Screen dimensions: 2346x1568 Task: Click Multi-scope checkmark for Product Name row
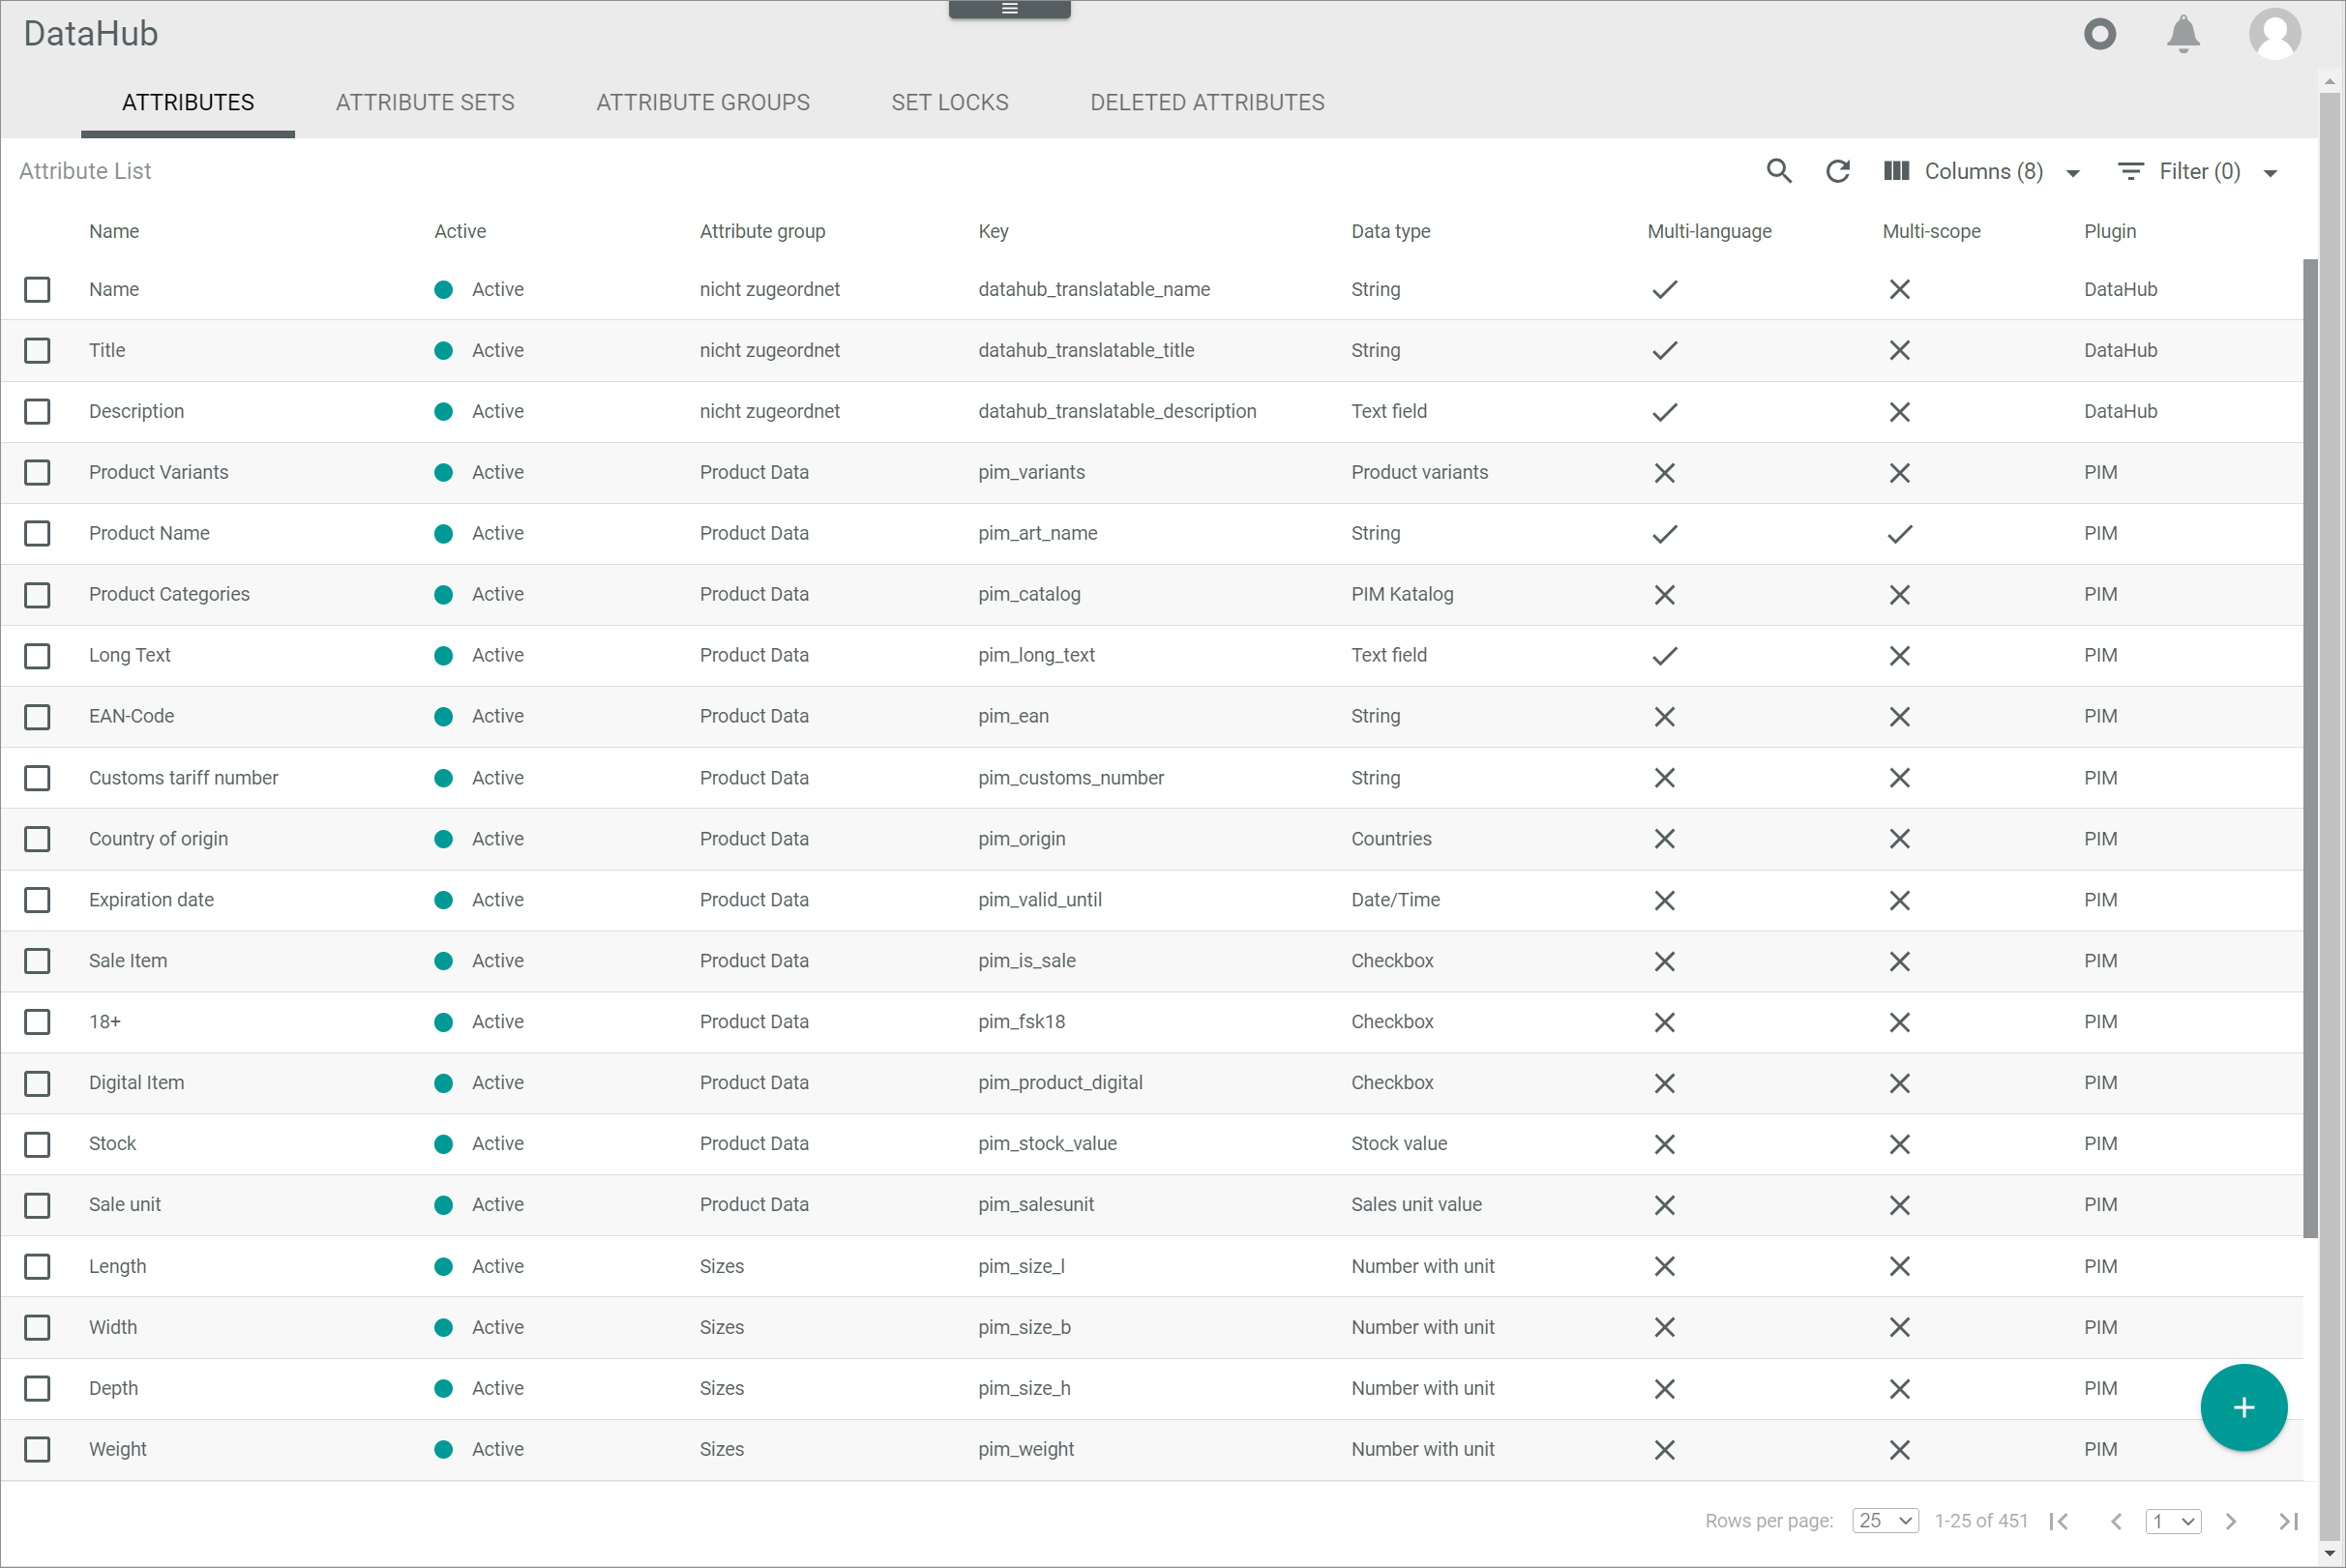click(x=1899, y=534)
